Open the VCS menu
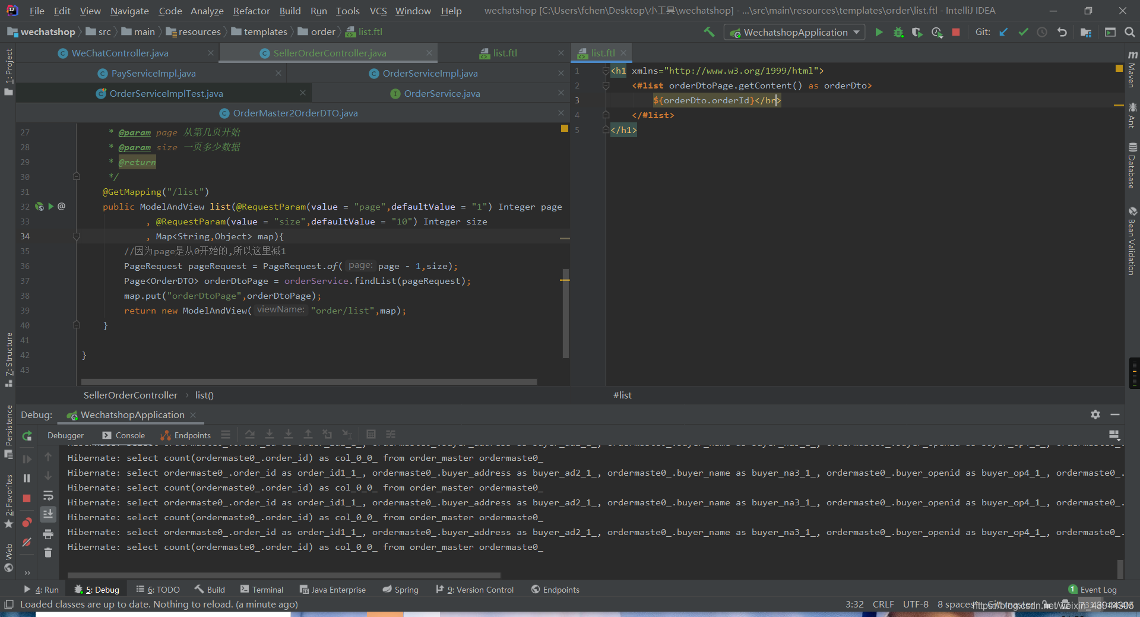This screenshot has height=617, width=1140. pyautogui.click(x=378, y=11)
